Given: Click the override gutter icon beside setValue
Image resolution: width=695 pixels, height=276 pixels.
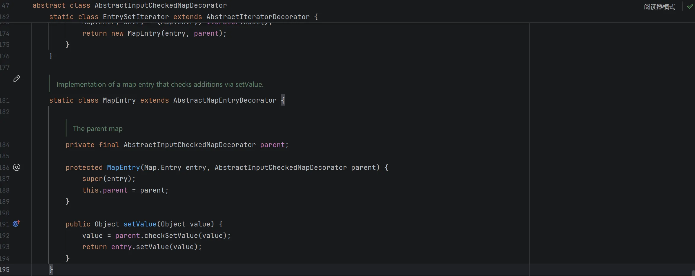Looking at the screenshot, I should click(x=16, y=224).
